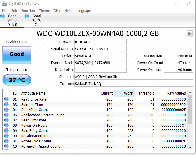Sort by Attribute Name column header
The height and width of the screenshot is (156, 196).
pos(56,93)
